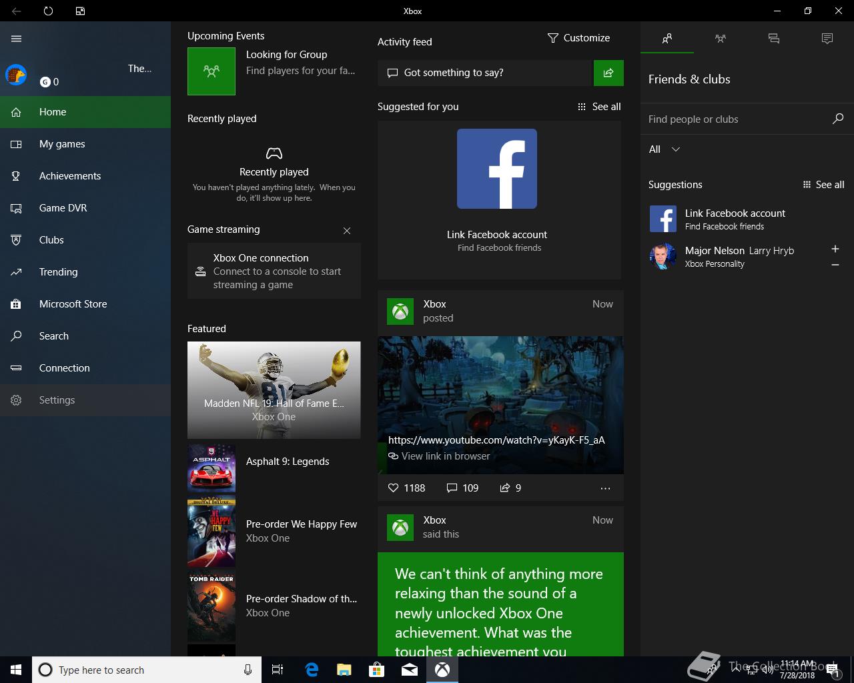Click 'Got something to say?' input field
Viewport: 854px width, 683px height.
click(x=485, y=73)
